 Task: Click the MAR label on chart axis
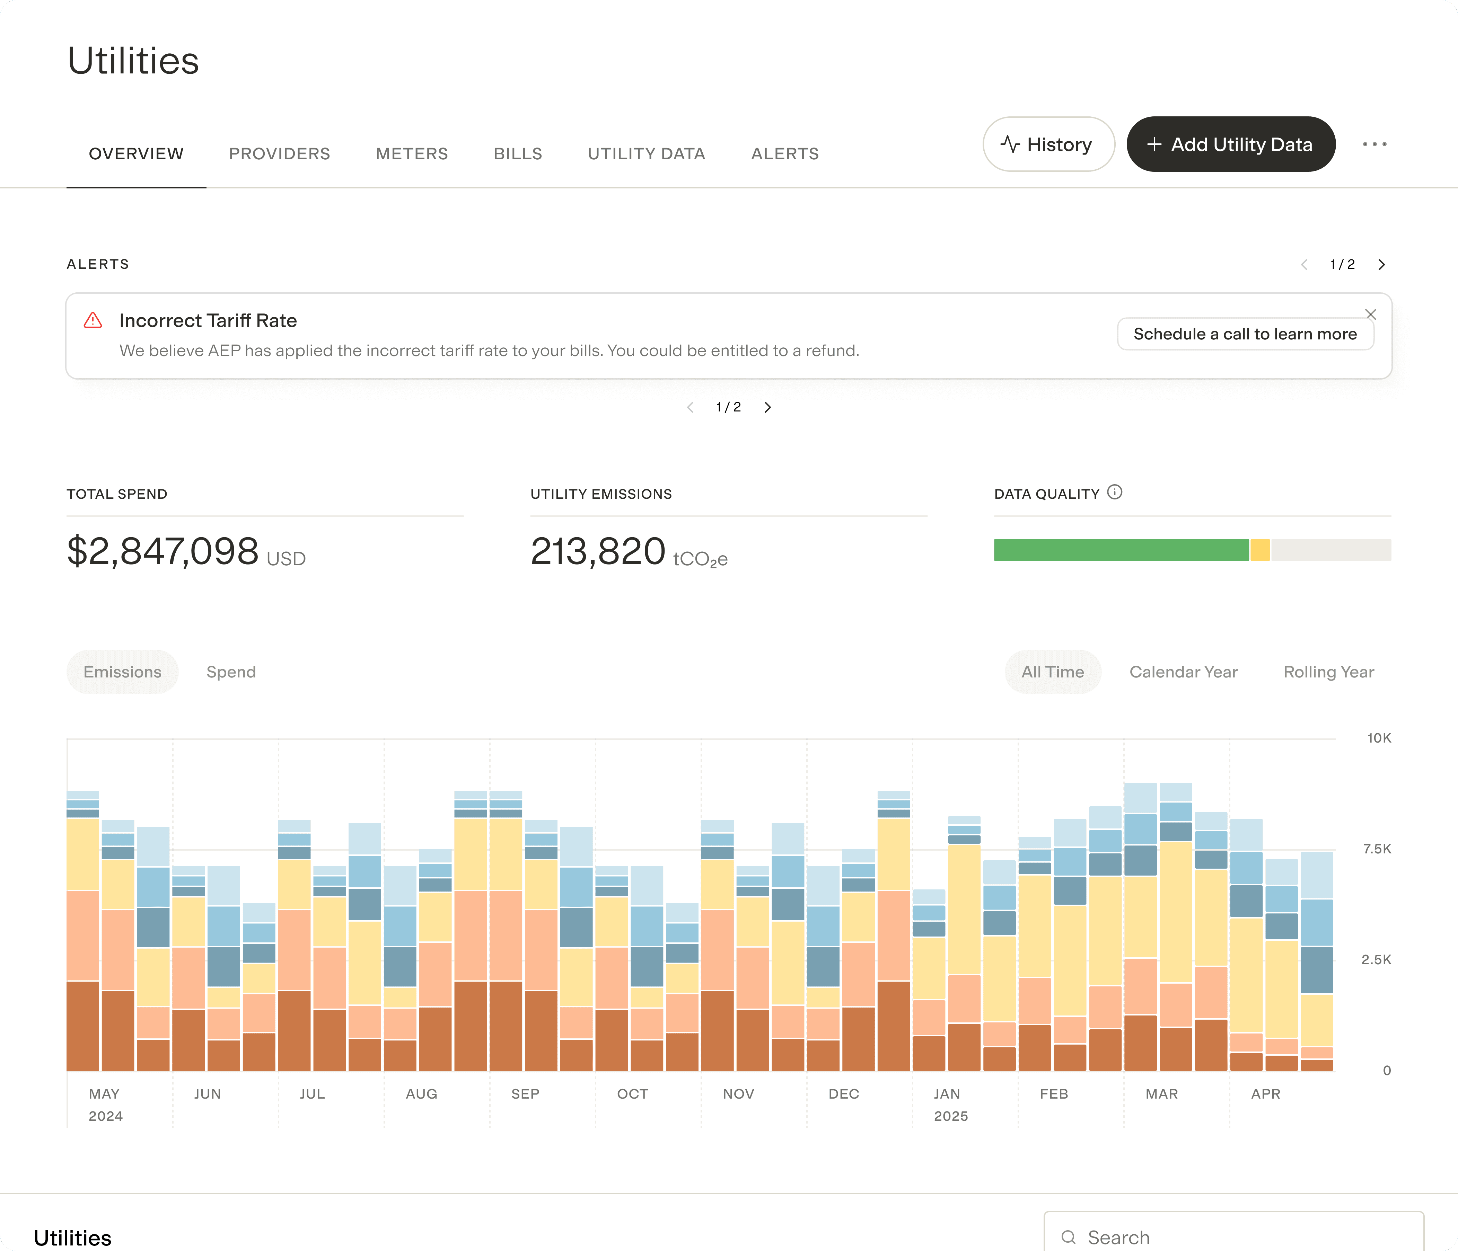(x=1161, y=1094)
